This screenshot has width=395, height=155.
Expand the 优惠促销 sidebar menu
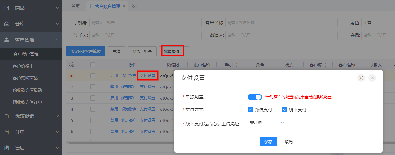click(x=57, y=116)
